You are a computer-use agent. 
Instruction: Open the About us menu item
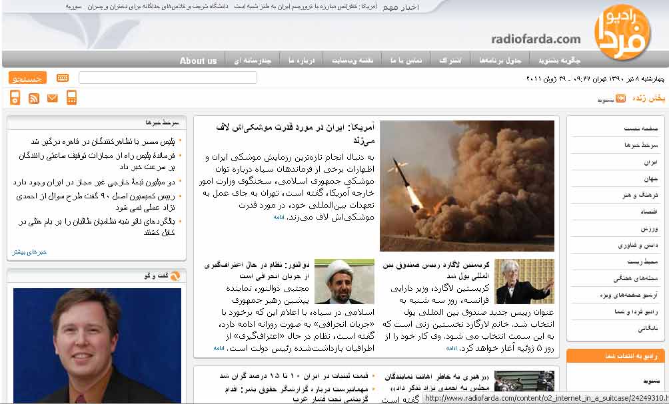pyautogui.click(x=198, y=61)
